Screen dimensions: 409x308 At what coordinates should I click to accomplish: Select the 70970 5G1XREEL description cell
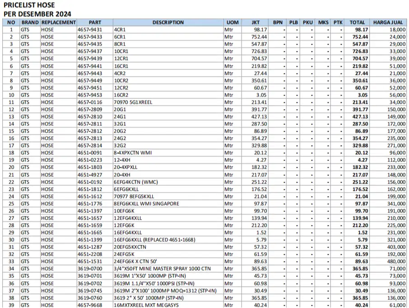(x=133, y=102)
